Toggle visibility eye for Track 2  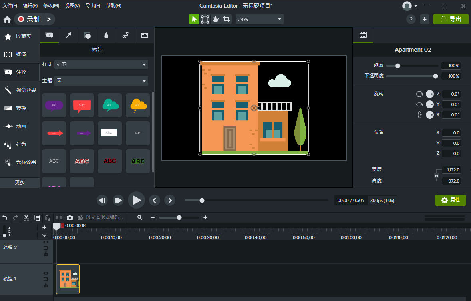coord(46,242)
